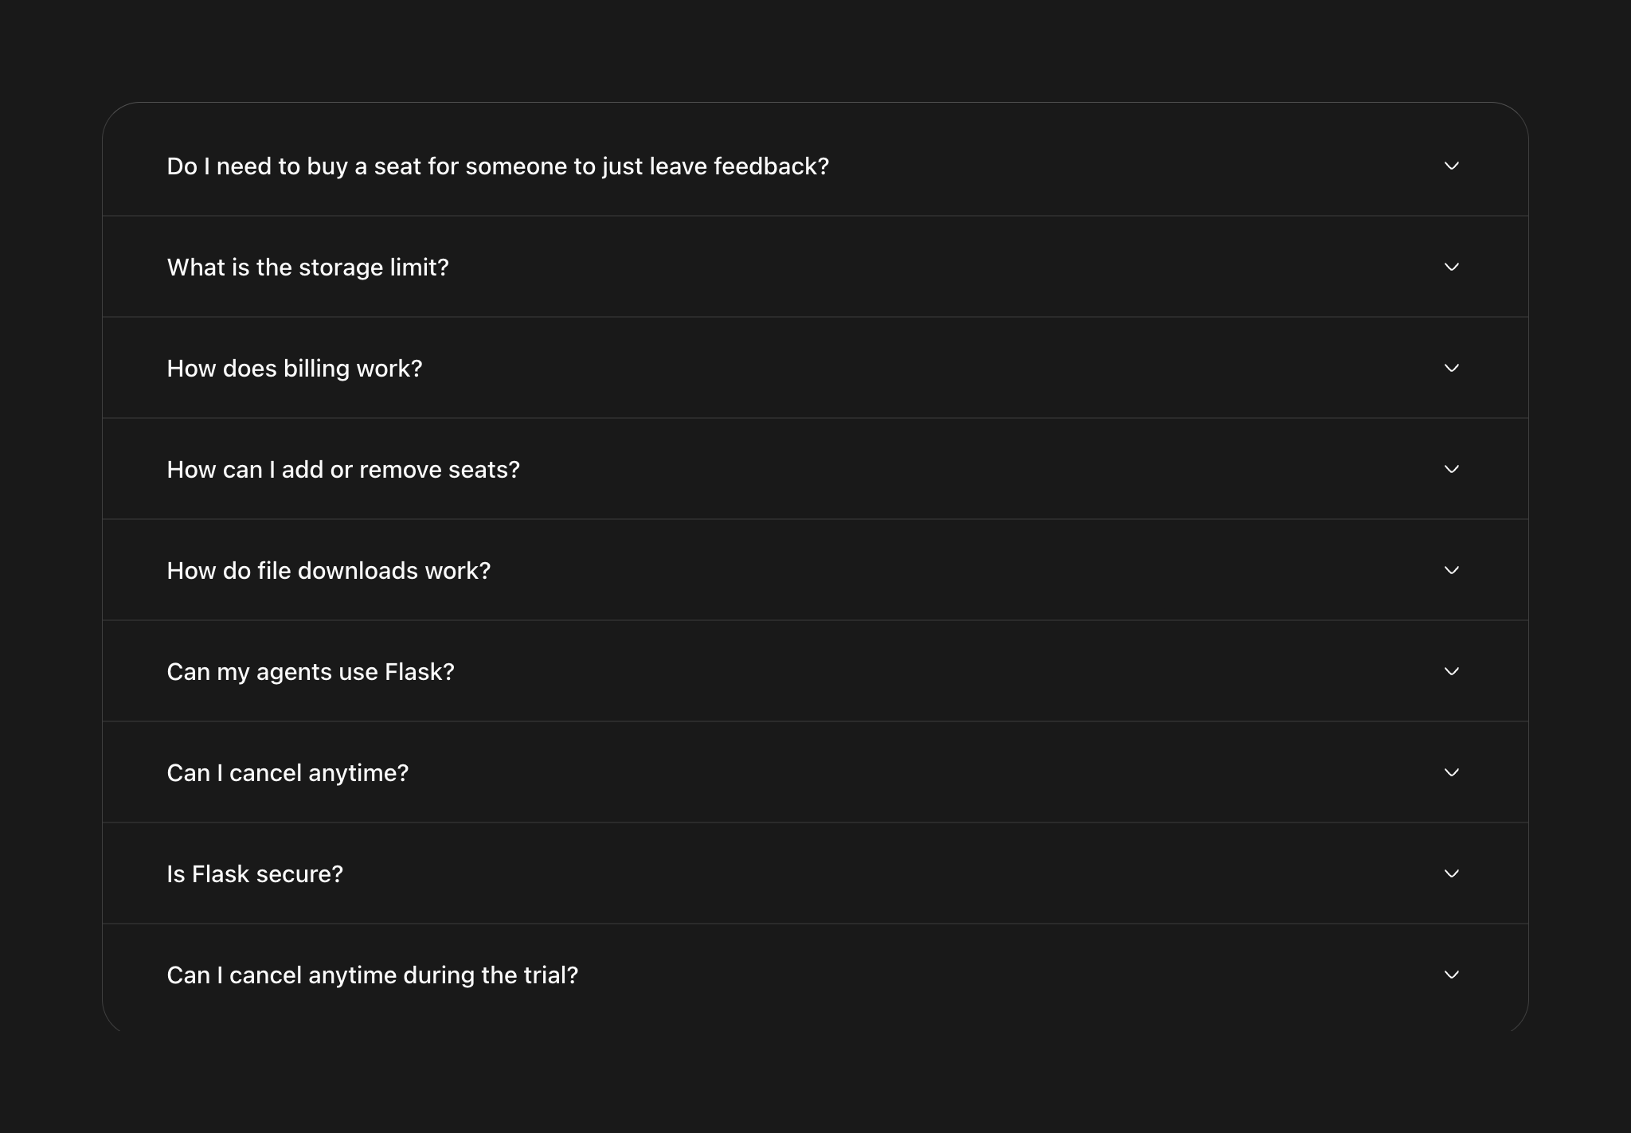The width and height of the screenshot is (1631, 1133).
Task: Open 'How does billing work?' item
Action: point(295,369)
